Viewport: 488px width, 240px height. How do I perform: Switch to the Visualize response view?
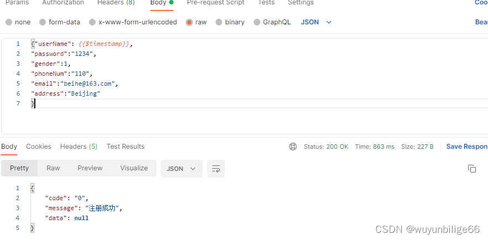click(134, 168)
